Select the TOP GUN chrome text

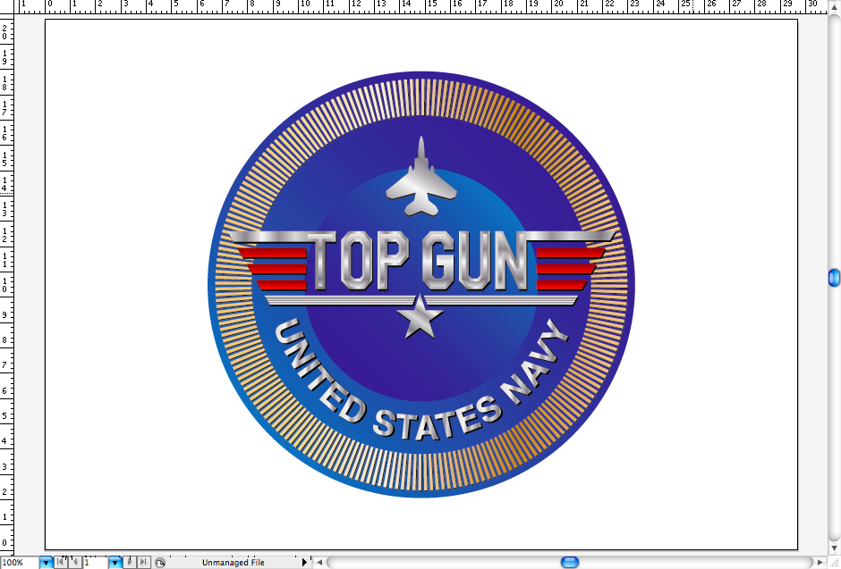click(420, 260)
